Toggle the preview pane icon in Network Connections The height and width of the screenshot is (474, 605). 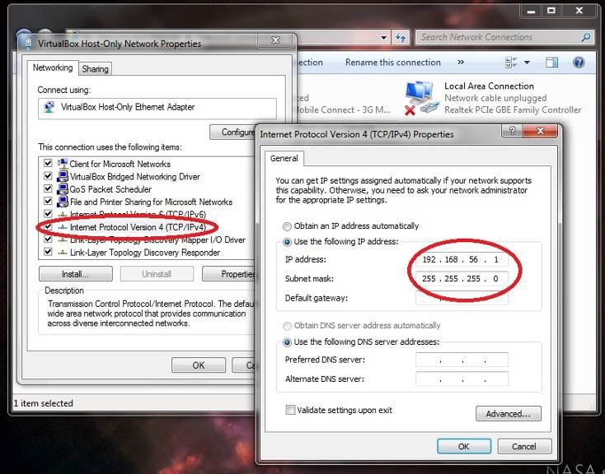point(551,63)
